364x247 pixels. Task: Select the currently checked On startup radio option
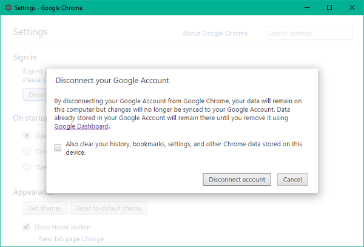click(27, 135)
